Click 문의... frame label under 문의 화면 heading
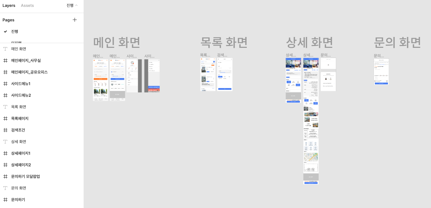 point(379,55)
